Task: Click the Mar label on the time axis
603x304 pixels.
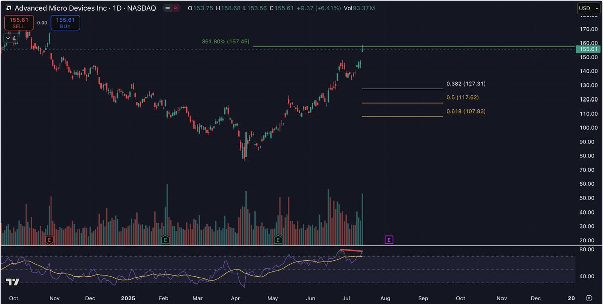Action: [x=197, y=298]
